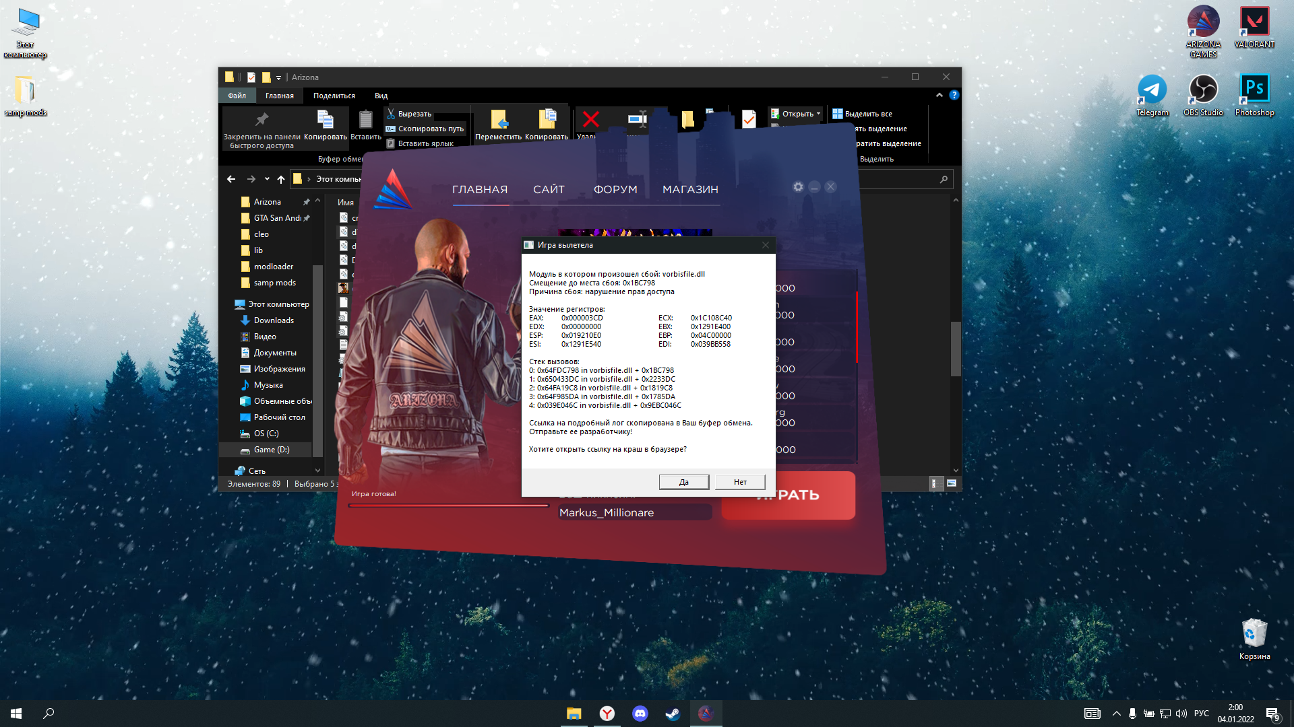Screen dimensions: 1294x727
Task: Open the ФОРУМ tab in the launcher
Action: pos(615,190)
